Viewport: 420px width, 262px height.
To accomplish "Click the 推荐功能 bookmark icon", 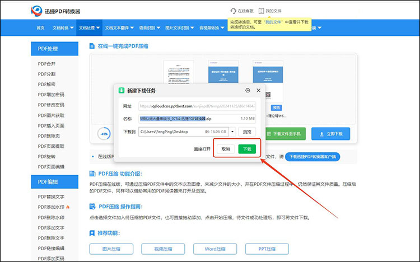I will pos(92,233).
